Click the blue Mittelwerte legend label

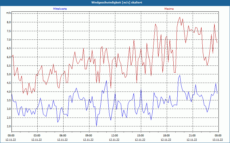pyautogui.click(x=60, y=9)
